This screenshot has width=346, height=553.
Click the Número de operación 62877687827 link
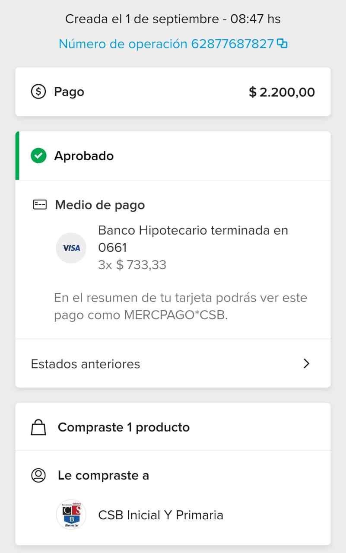click(x=166, y=44)
